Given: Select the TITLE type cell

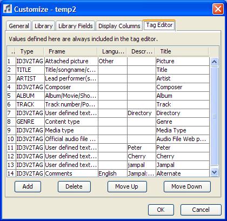Looking at the screenshot, I should coord(30,70).
